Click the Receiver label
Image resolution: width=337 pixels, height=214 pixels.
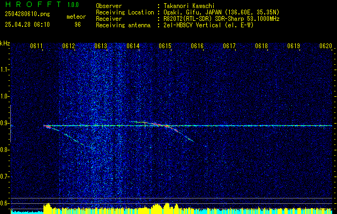(x=109, y=19)
